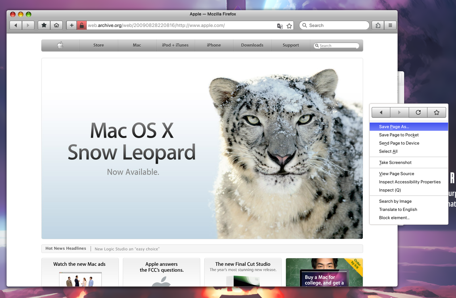Go to the Home page icon
Viewport: 456px width, 298px height.
[x=56, y=25]
